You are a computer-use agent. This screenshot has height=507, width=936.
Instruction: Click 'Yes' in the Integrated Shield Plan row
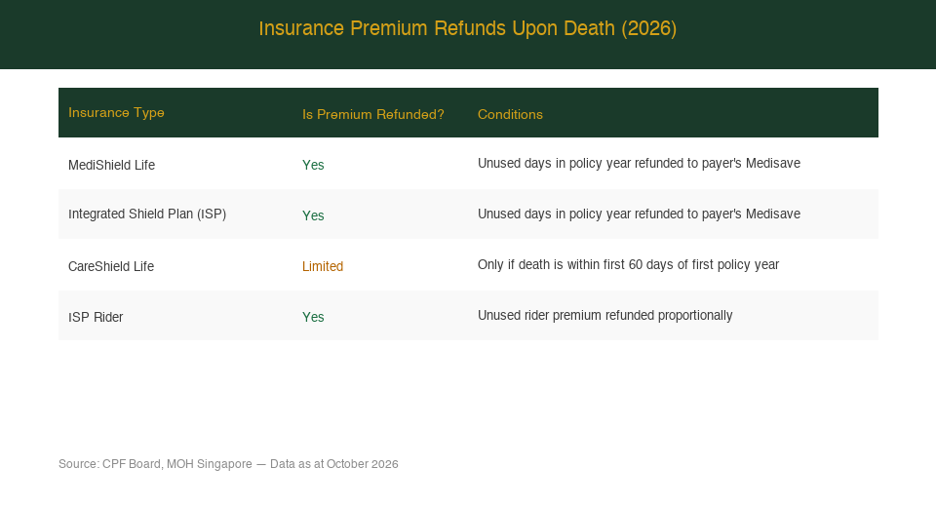313,215
